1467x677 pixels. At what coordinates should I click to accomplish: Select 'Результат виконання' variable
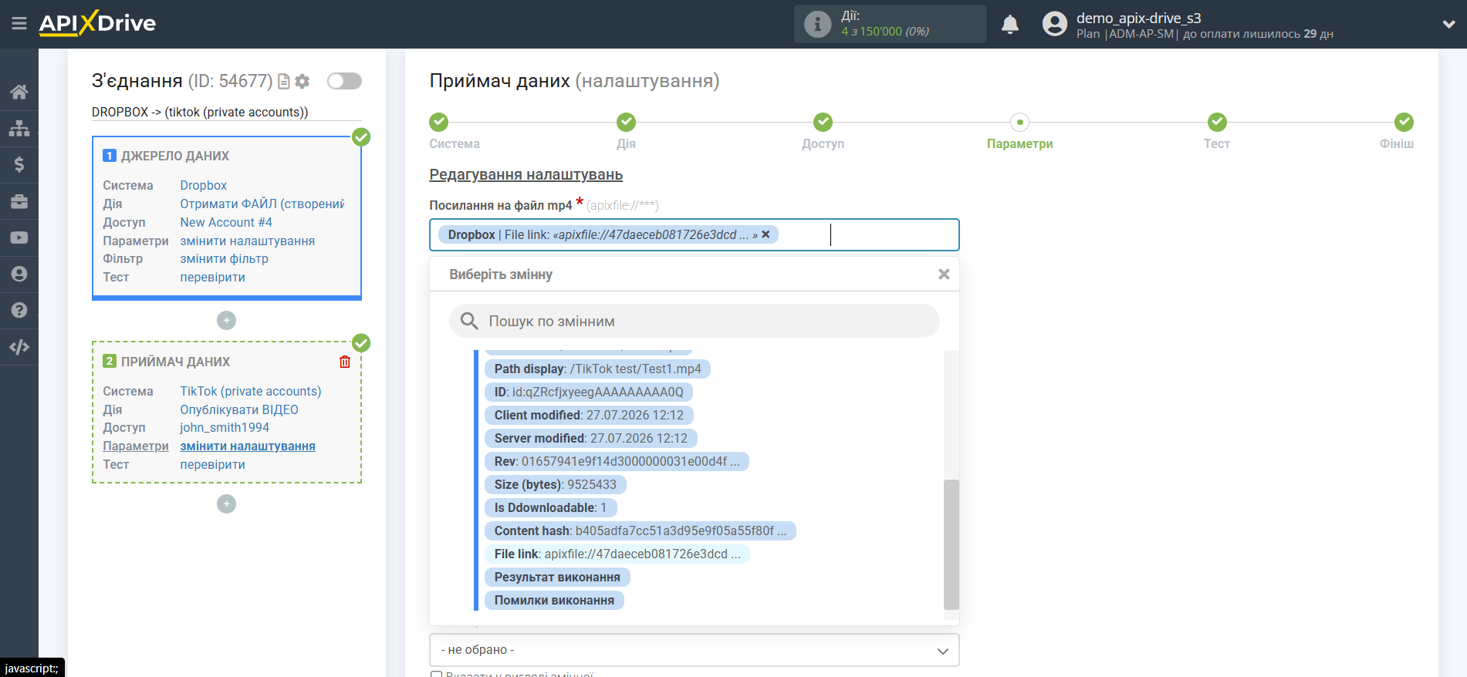click(x=557, y=577)
